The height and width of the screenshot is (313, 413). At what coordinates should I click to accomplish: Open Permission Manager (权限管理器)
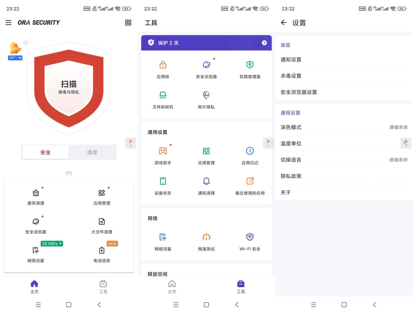coord(250,69)
